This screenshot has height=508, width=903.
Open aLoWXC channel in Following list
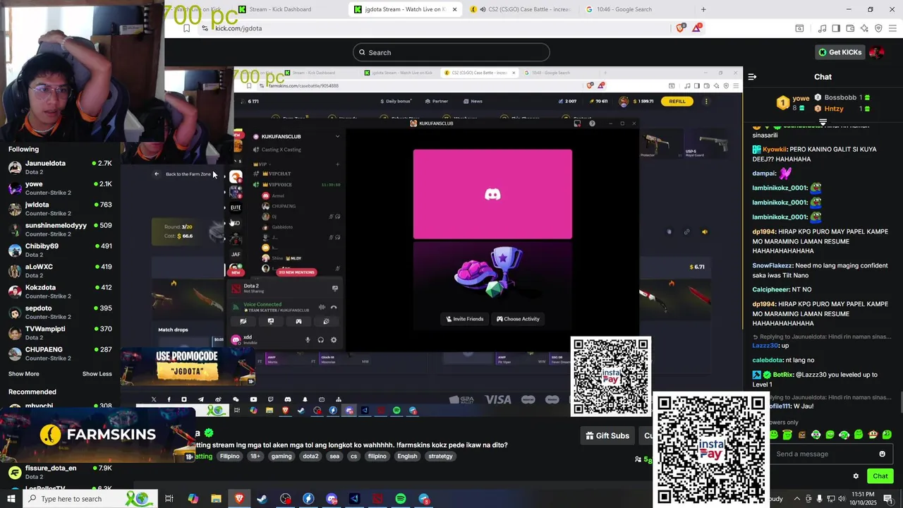click(59, 271)
